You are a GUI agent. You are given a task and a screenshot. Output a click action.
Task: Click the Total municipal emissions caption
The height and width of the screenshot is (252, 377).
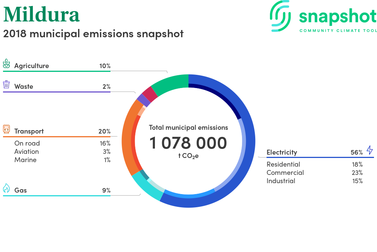coord(188,128)
